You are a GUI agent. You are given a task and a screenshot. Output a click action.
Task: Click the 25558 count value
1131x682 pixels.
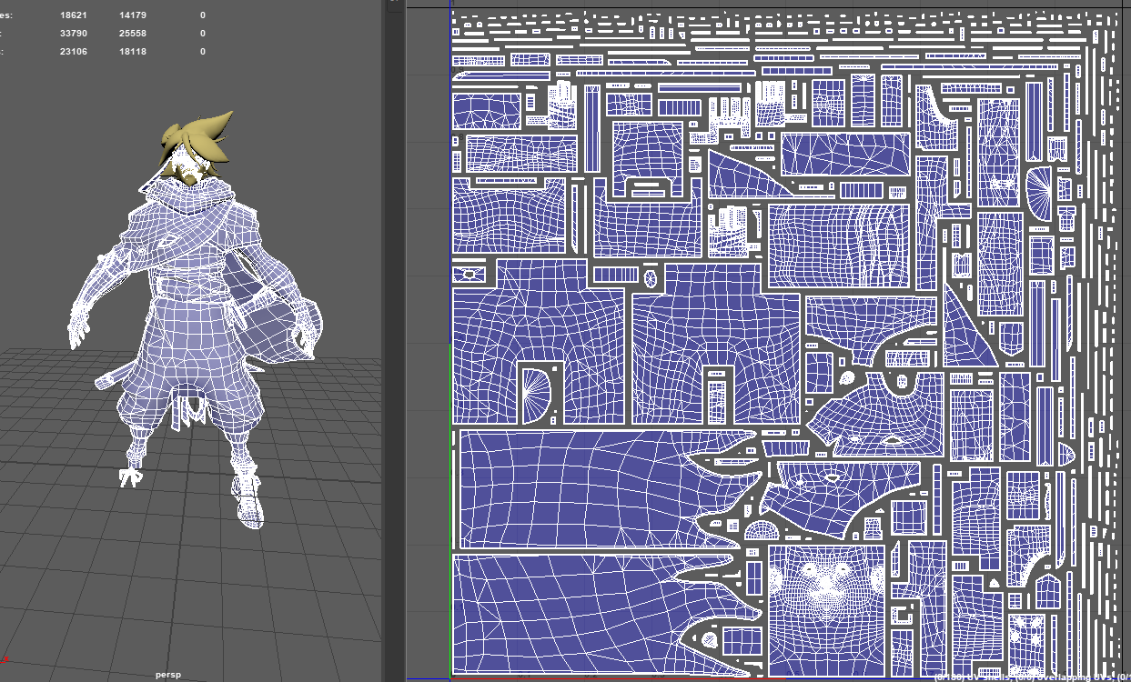[x=133, y=34]
